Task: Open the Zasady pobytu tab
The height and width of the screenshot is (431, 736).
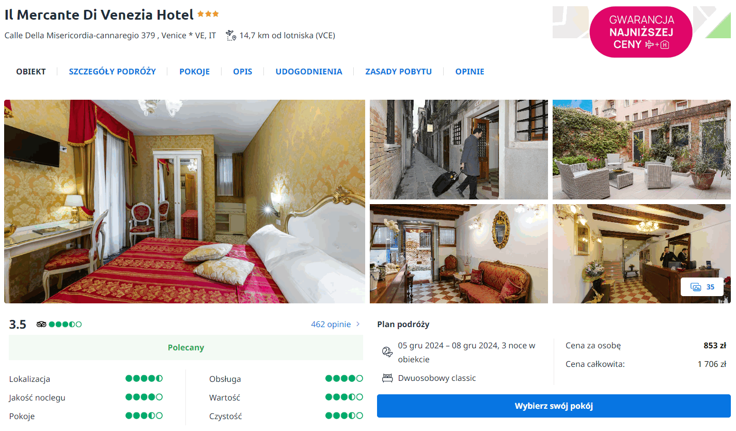Action: point(399,72)
